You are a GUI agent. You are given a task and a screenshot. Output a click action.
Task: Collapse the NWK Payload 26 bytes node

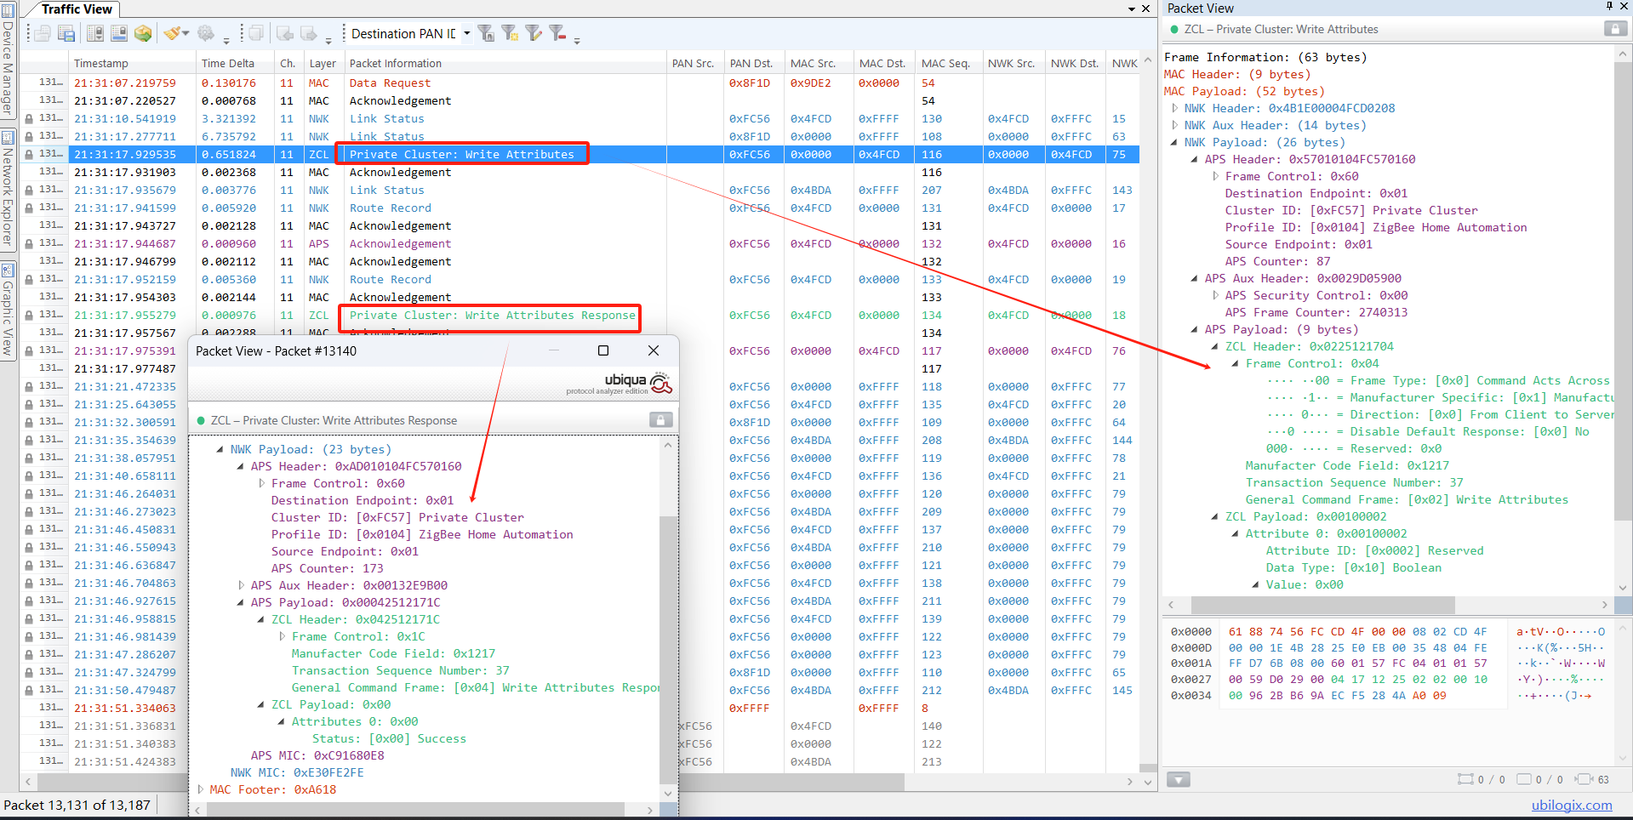coord(1175,142)
